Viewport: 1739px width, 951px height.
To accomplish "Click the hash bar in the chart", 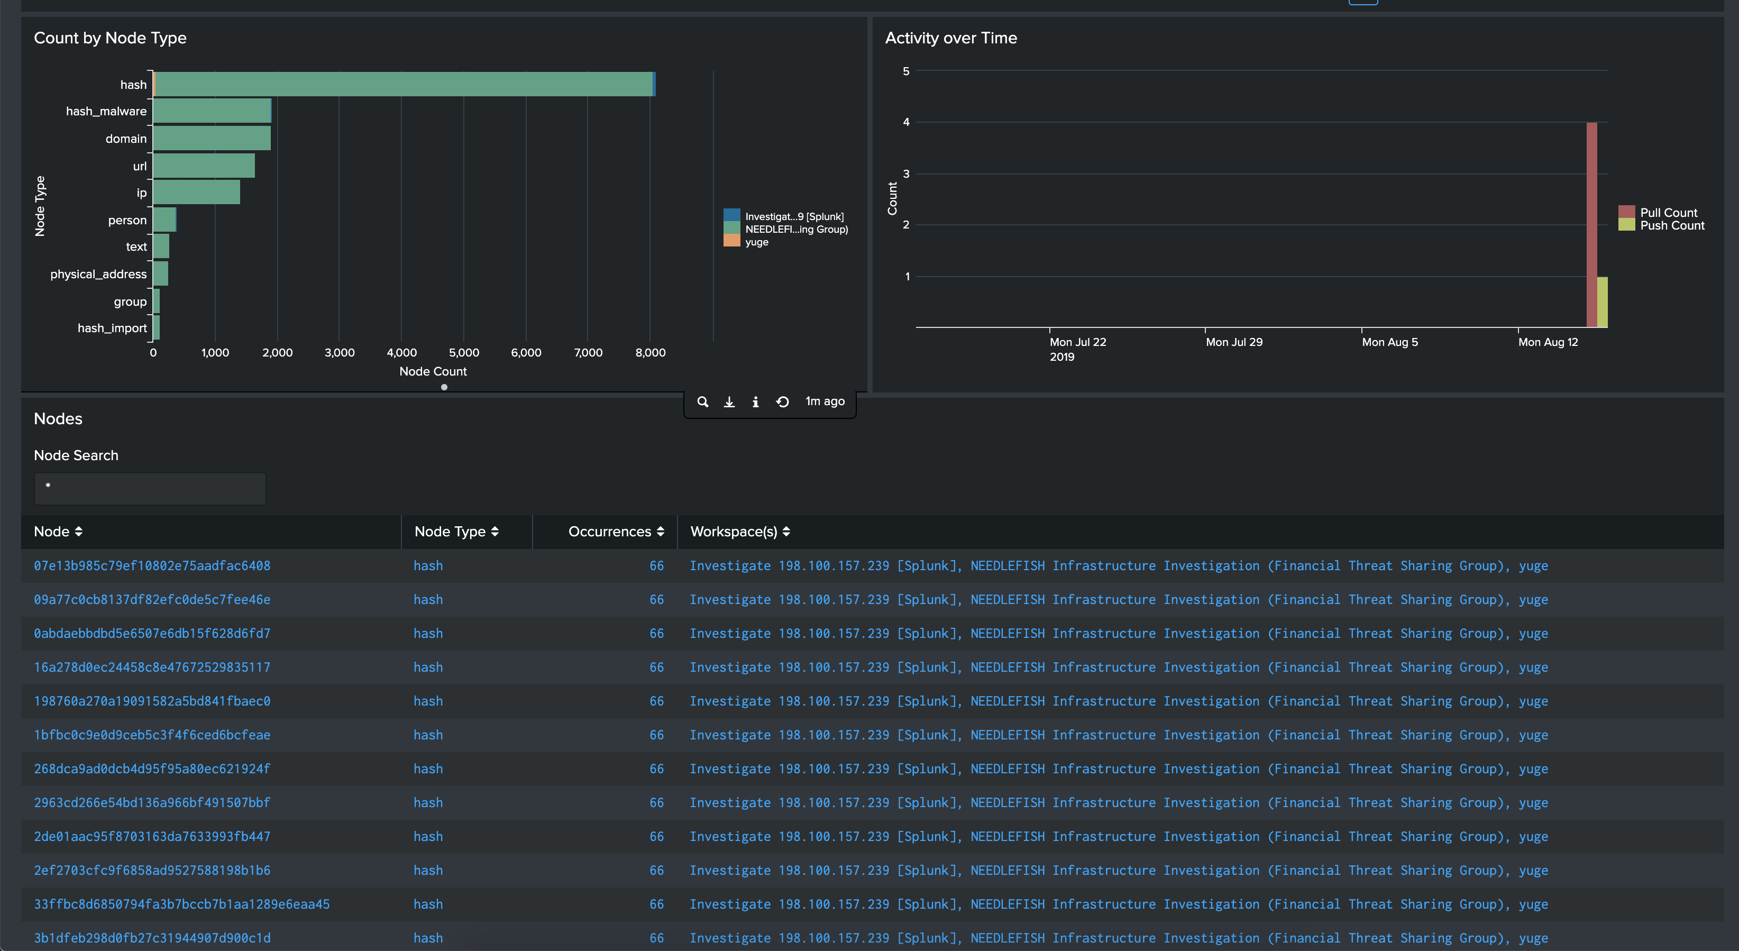I will click(405, 85).
